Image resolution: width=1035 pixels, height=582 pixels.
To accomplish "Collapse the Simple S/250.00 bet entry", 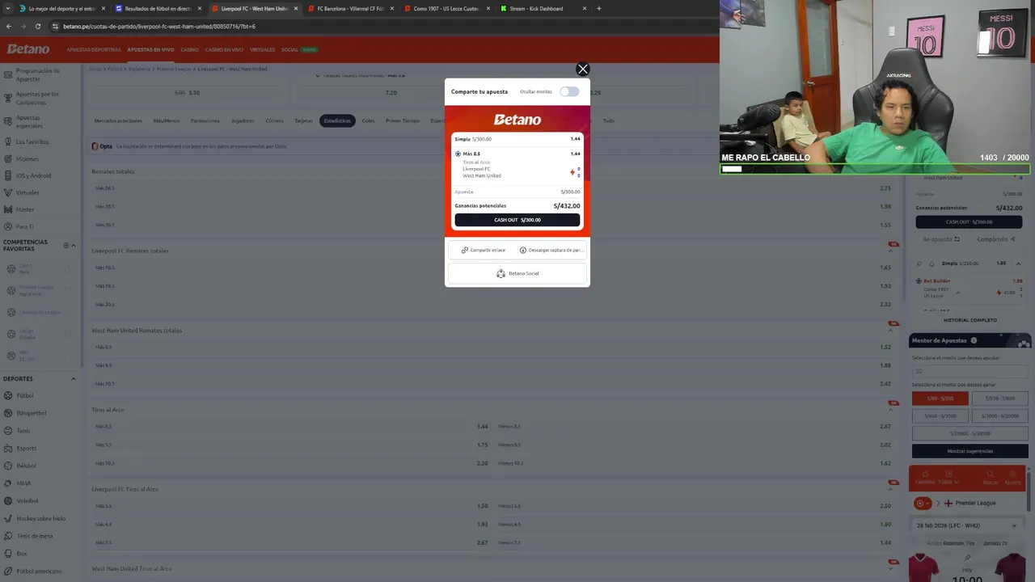I will (x=1018, y=264).
